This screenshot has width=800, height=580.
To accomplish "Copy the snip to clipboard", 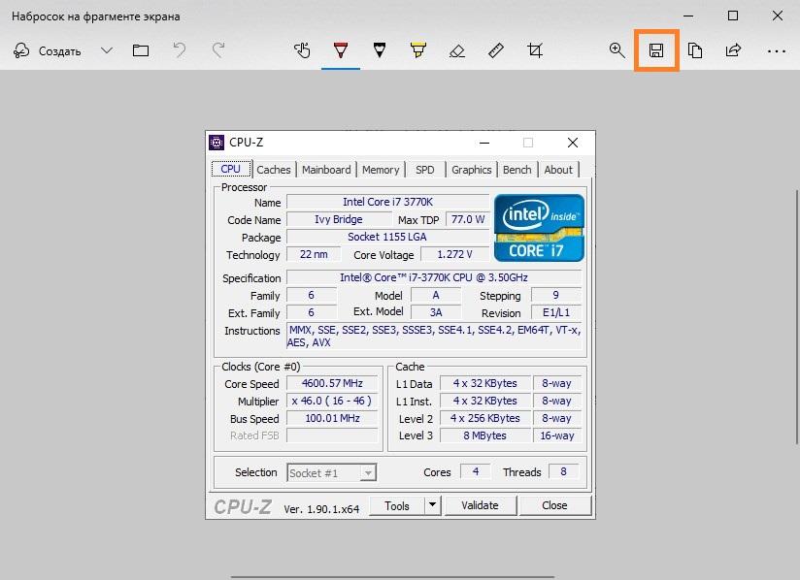I will (x=695, y=50).
